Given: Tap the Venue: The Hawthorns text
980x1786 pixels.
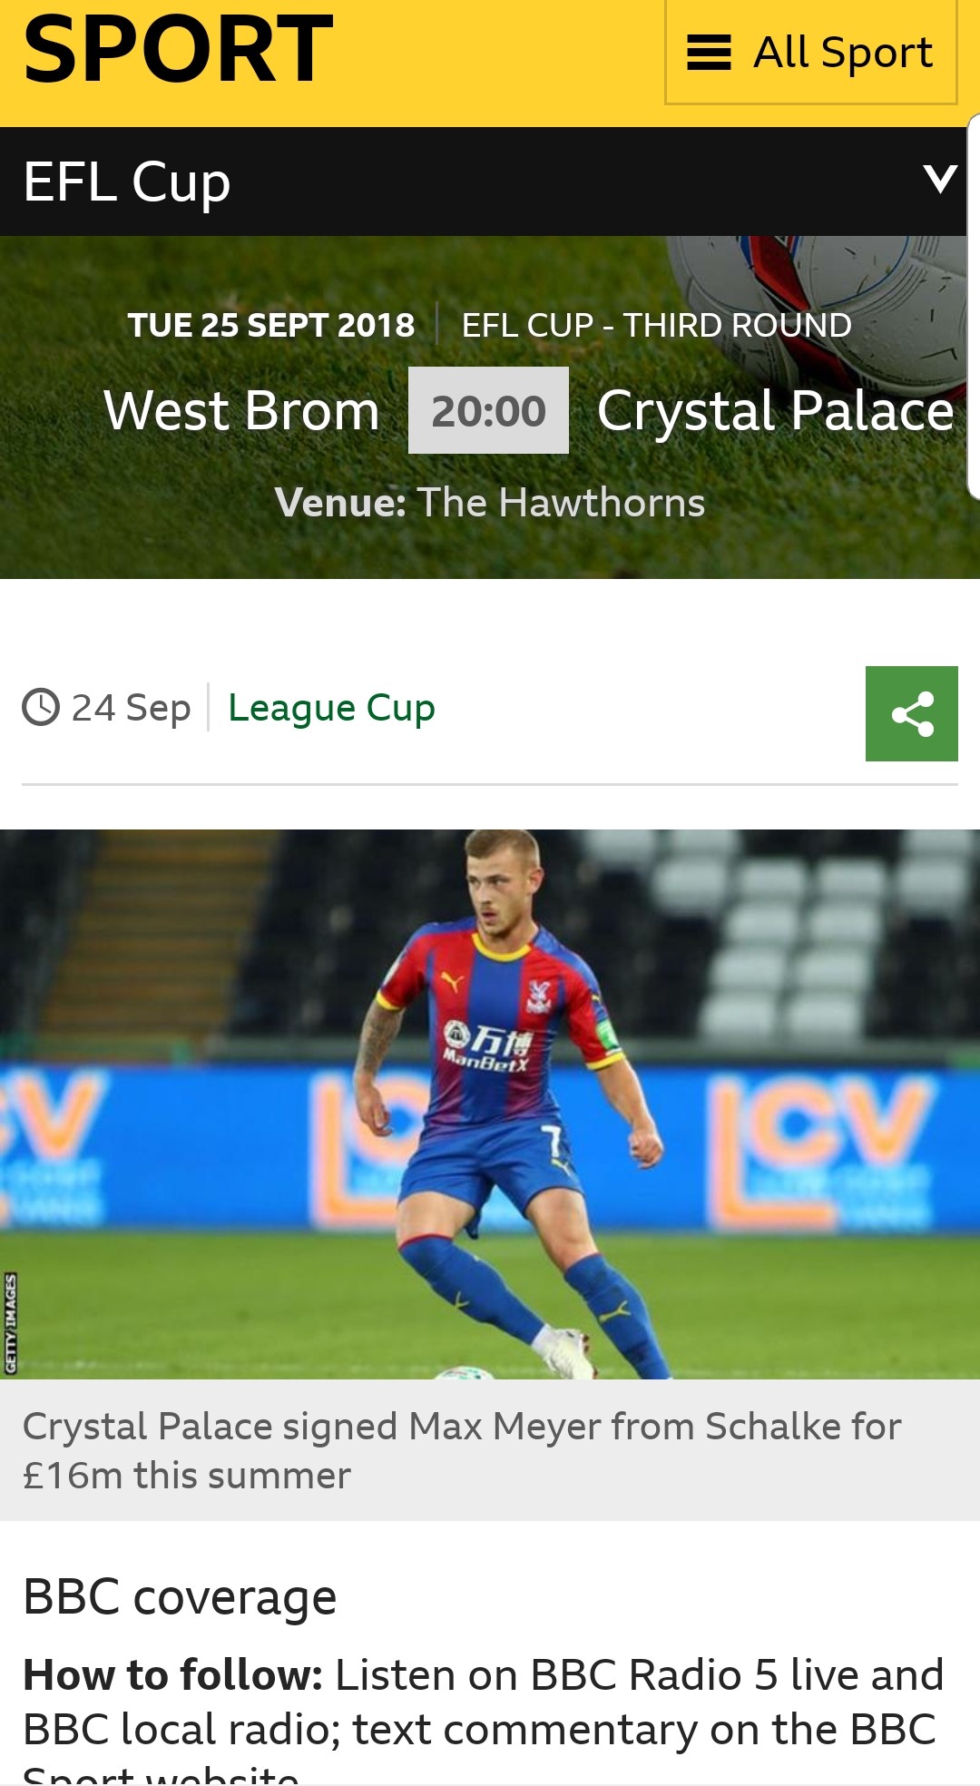Looking at the screenshot, I should tap(490, 502).
